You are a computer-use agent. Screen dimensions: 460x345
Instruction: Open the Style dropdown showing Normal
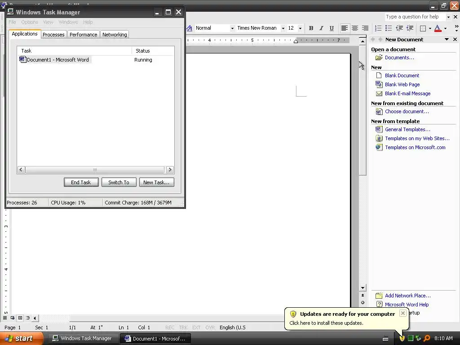pyautogui.click(x=232, y=28)
